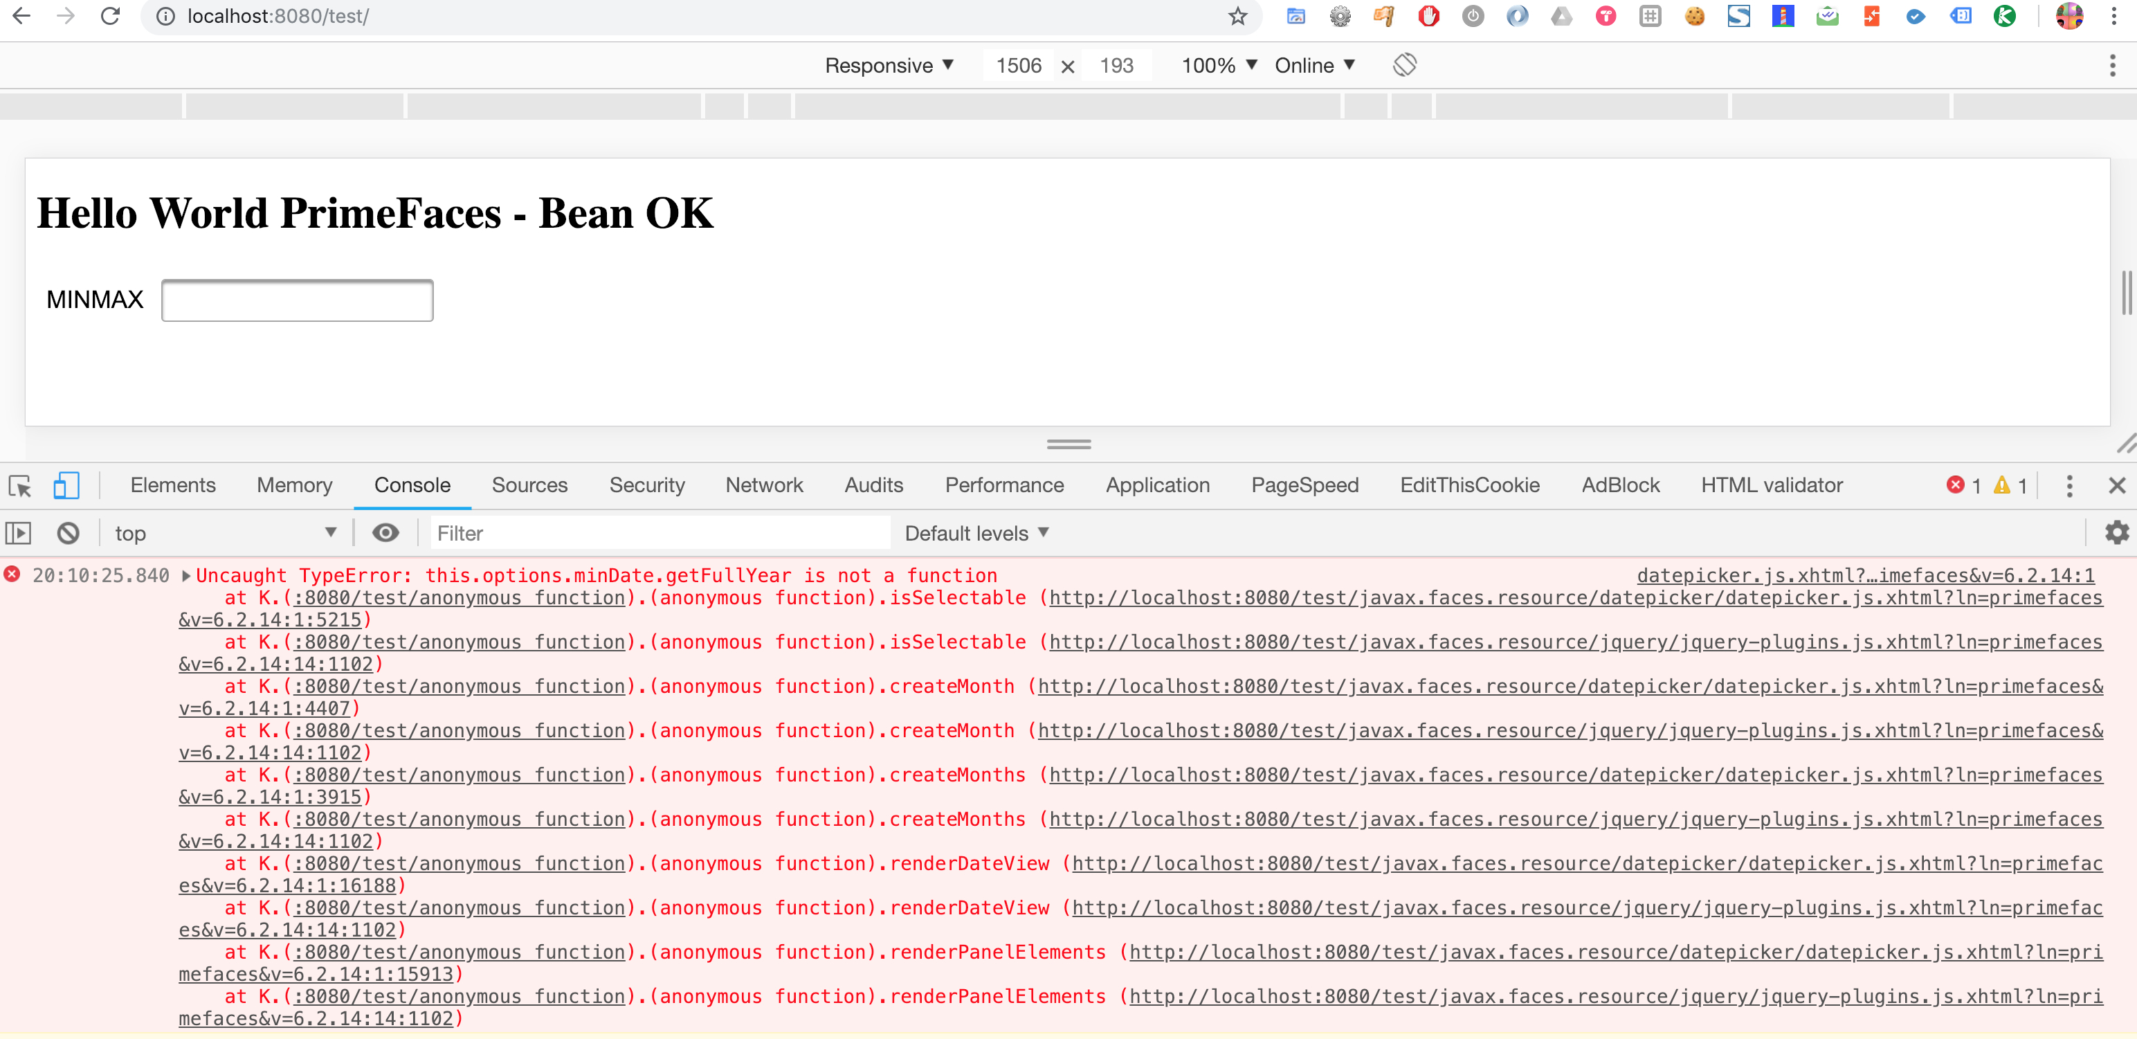Image resolution: width=2137 pixels, height=1039 pixels.
Task: Click the Application panel icon
Action: (1157, 485)
